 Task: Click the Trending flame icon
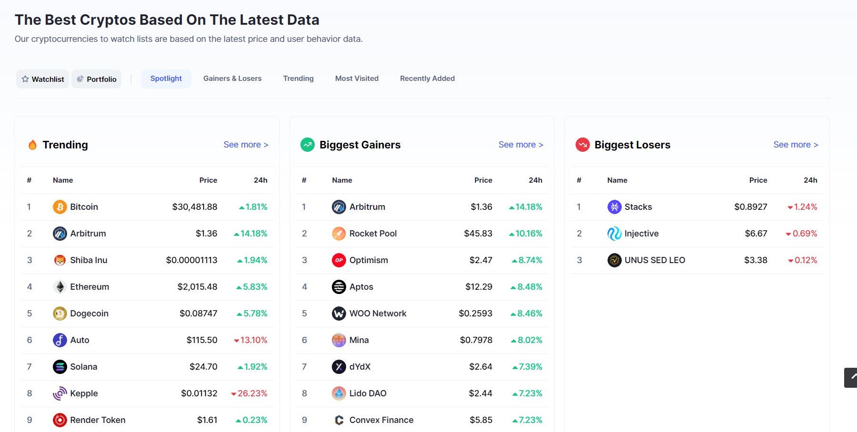click(32, 145)
